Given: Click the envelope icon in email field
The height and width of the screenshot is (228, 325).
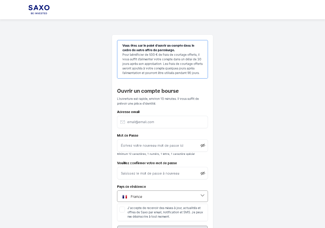Looking at the screenshot, I should (123, 122).
